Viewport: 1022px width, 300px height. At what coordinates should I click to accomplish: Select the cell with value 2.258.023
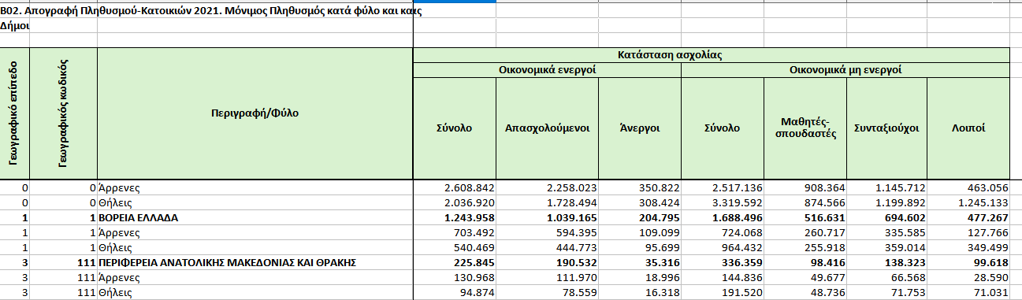pos(548,188)
